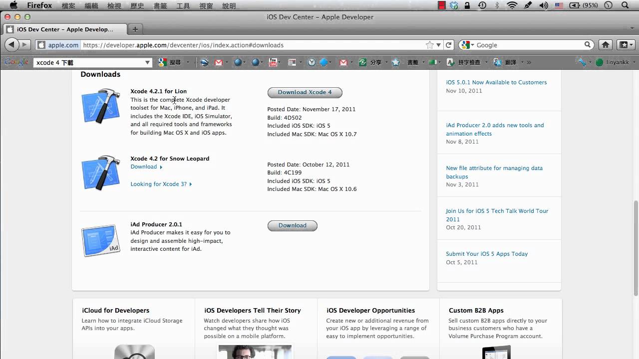Go forward with the Forward arrow
The width and height of the screenshot is (639, 359).
coord(24,45)
